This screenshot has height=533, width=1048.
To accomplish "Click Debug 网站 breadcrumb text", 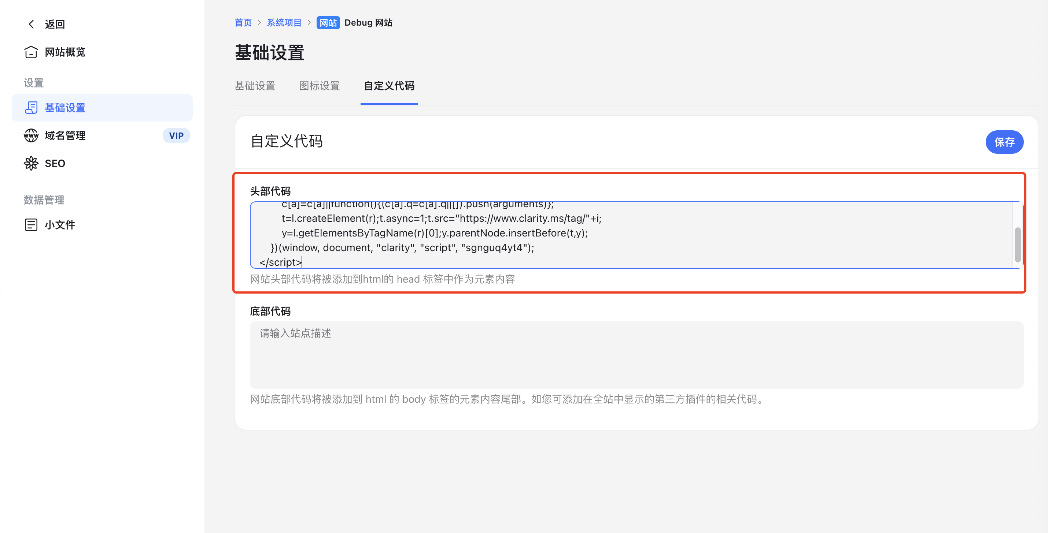I will [x=368, y=23].
